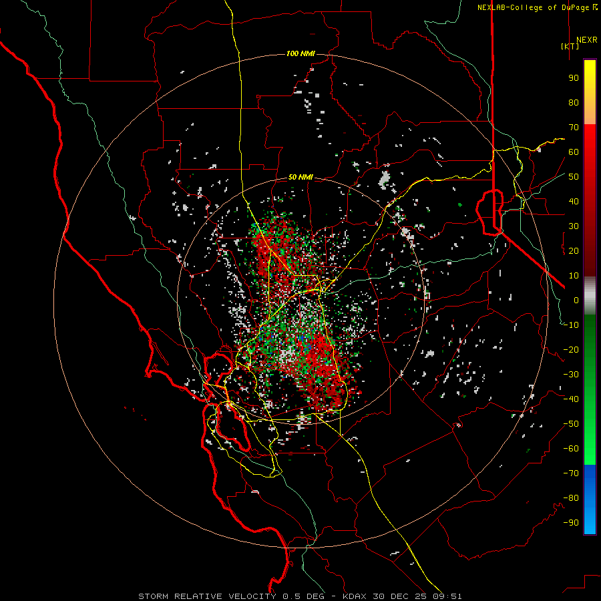Screen dimensions: 601x601
Task: Click the 0 value on the velocity scale
Action: coord(576,300)
